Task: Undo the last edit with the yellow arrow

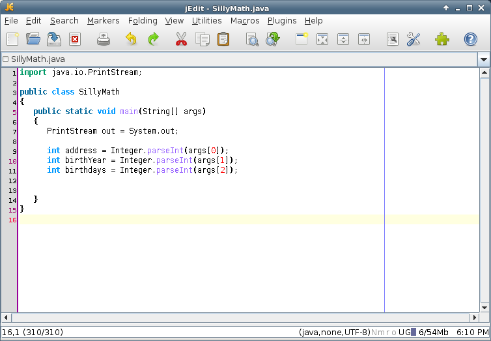Action: [x=131, y=40]
